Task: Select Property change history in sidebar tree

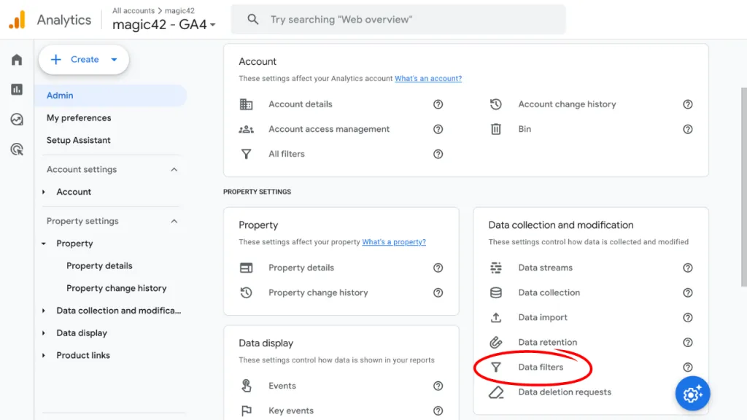Action: [117, 288]
